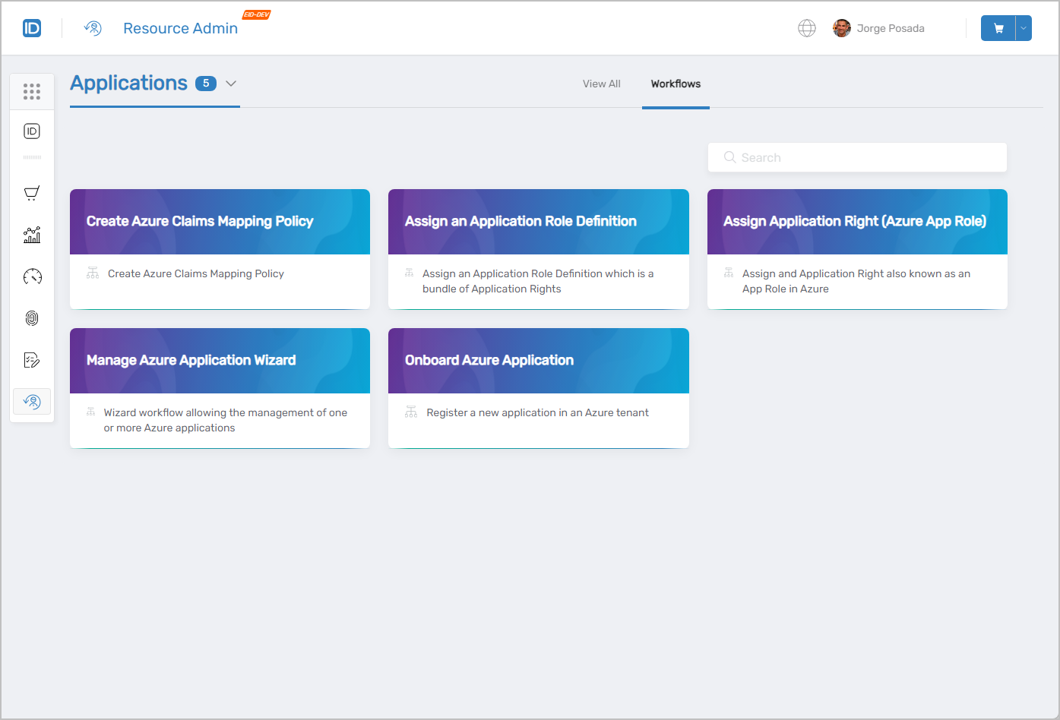The width and height of the screenshot is (1060, 720).
Task: Click the Resource Admin title link
Action: pyautogui.click(x=180, y=27)
